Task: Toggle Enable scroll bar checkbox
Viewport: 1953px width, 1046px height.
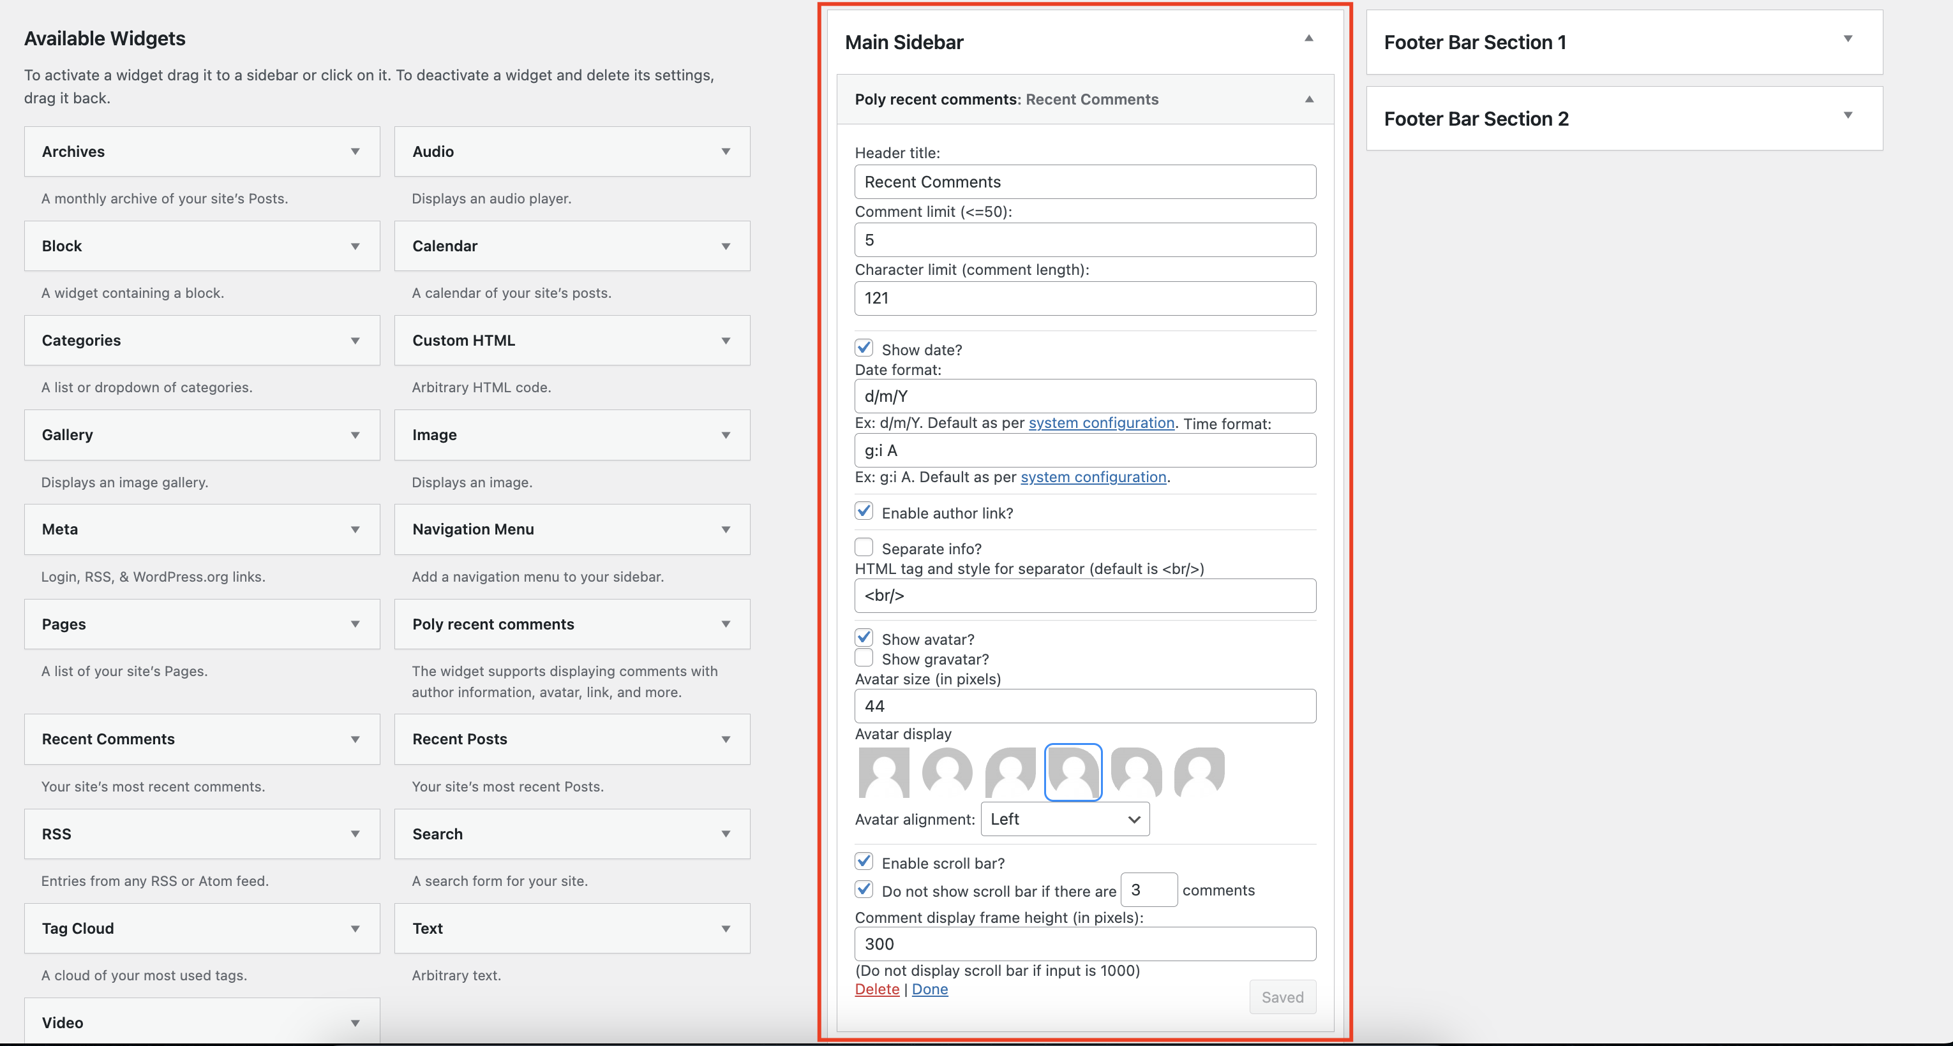Action: click(864, 861)
